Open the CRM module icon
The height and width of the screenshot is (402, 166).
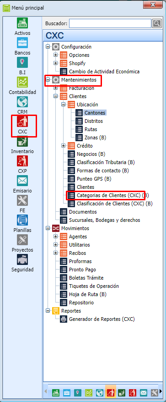tap(22, 102)
